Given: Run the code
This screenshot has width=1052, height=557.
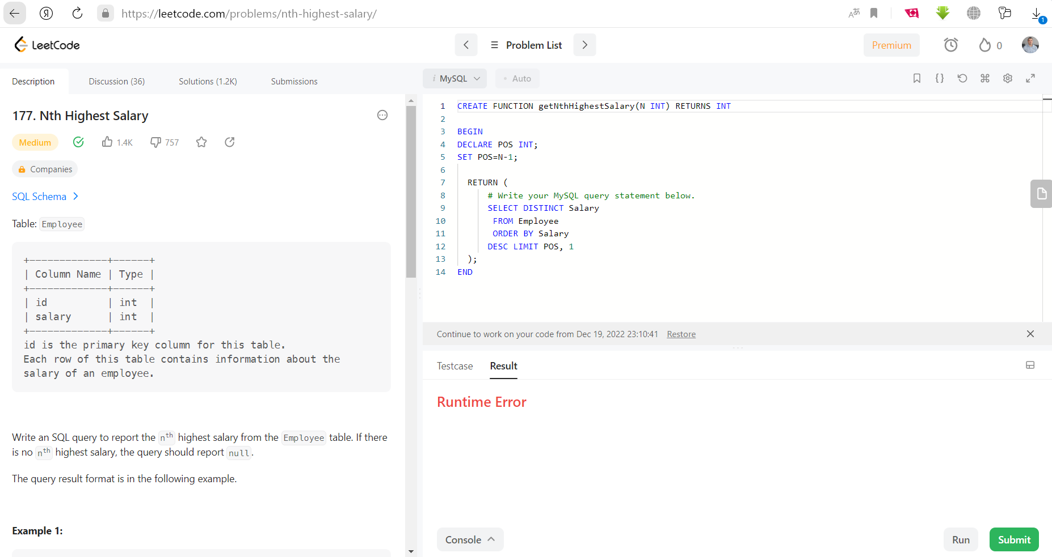Looking at the screenshot, I should coord(961,540).
